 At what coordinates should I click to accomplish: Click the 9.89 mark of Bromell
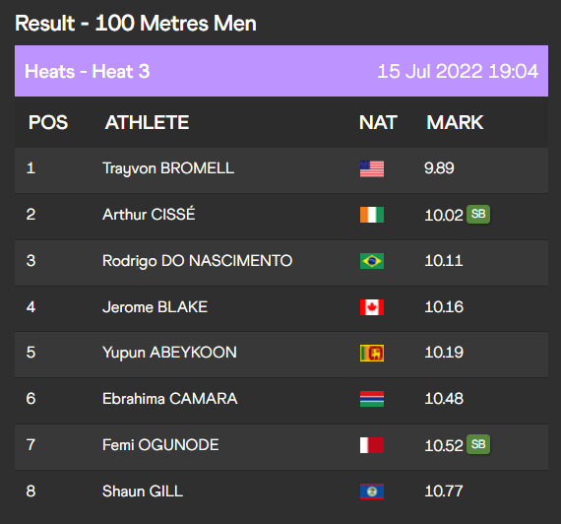[x=439, y=168]
